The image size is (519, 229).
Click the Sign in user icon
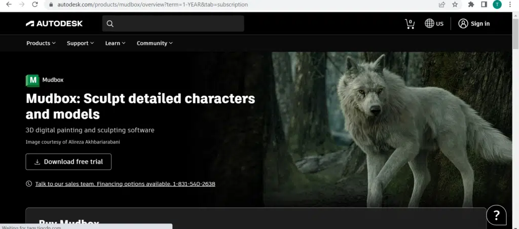463,23
